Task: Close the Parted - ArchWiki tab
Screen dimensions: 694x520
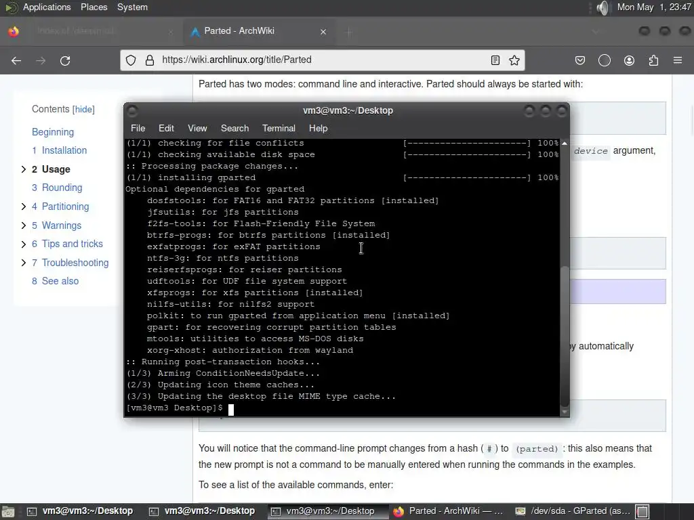Action: tap(323, 32)
